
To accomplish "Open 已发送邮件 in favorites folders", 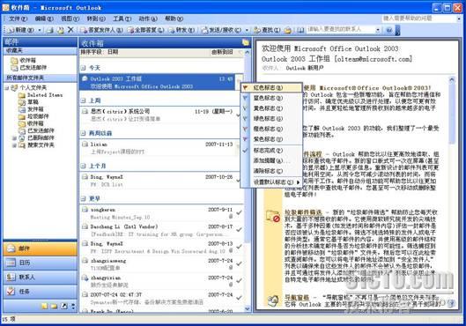I will point(28,68).
